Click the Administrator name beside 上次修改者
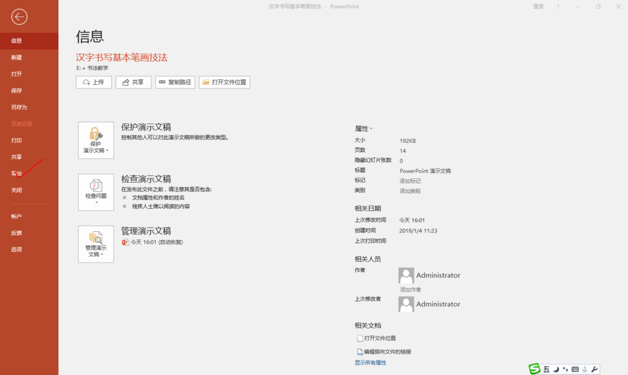The image size is (628, 375). [x=438, y=304]
